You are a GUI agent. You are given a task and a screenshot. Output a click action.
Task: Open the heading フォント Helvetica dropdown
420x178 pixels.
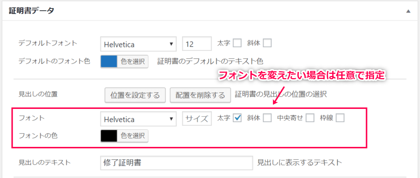[138, 119]
